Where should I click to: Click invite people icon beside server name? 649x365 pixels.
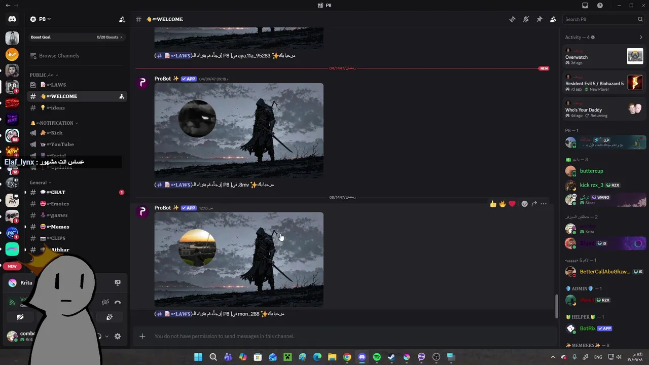point(122,19)
